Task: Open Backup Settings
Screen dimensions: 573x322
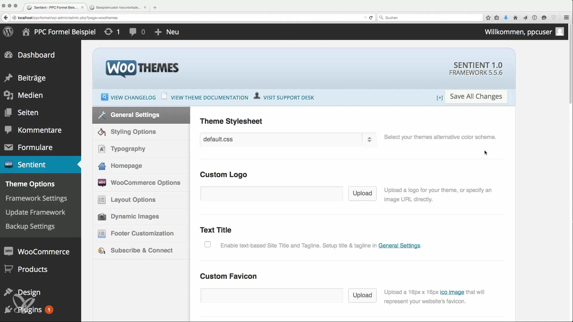Action: pos(30,226)
